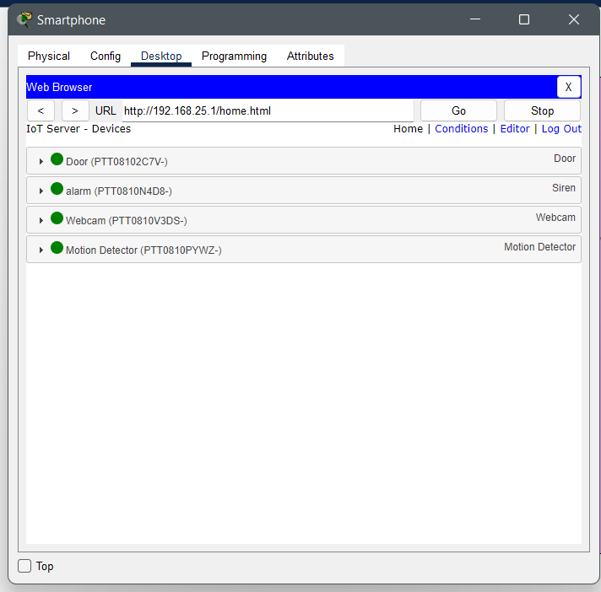Enable the Top checkbox
This screenshot has height=592, width=601.
pyautogui.click(x=24, y=566)
